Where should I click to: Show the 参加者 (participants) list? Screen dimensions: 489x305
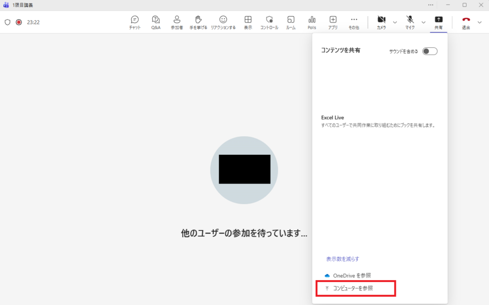(x=177, y=22)
